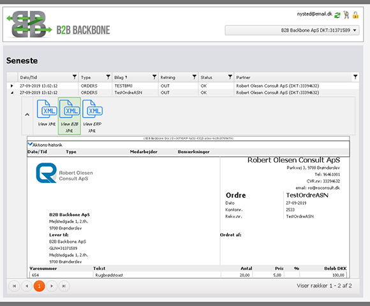
Task: Expand the TESTBMJ order row
Action: click(x=12, y=86)
